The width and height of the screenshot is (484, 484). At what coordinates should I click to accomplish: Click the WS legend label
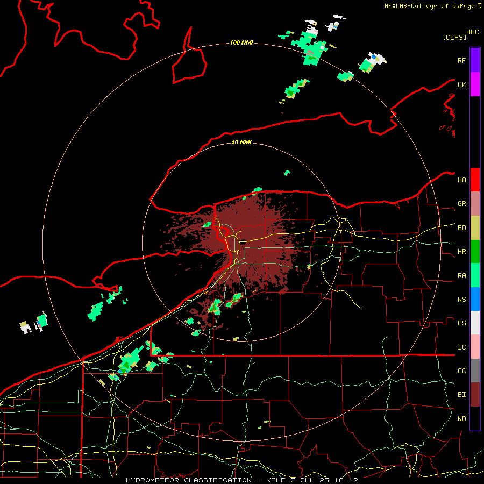point(462,300)
